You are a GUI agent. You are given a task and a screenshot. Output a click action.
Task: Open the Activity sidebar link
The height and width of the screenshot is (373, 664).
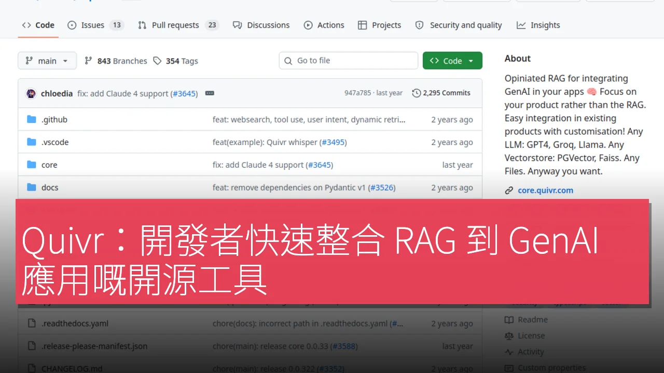coord(531,352)
